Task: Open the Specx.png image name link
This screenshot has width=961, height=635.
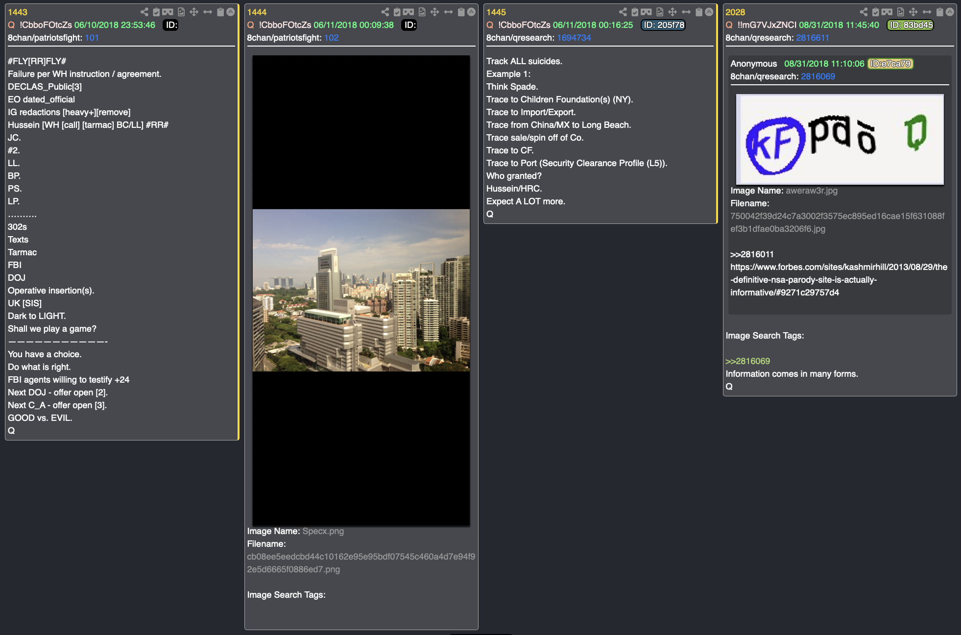Action: click(323, 531)
